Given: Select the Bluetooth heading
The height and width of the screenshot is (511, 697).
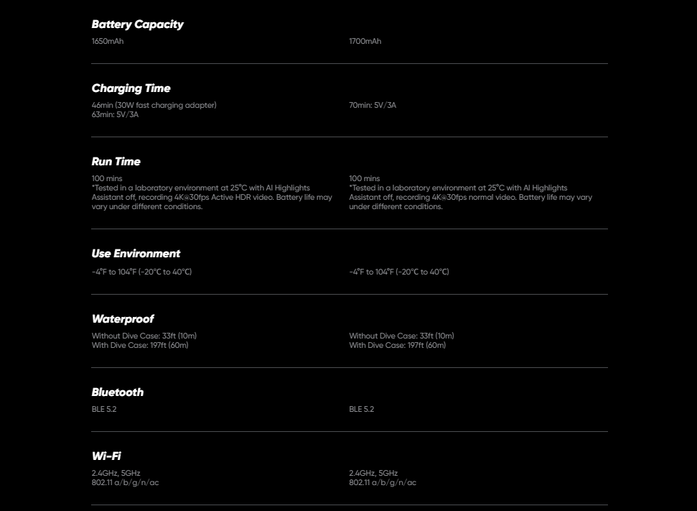Looking at the screenshot, I should click(118, 392).
